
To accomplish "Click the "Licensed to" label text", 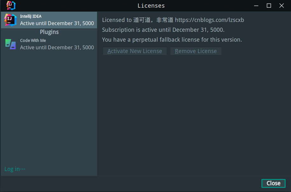I will [x=117, y=20].
